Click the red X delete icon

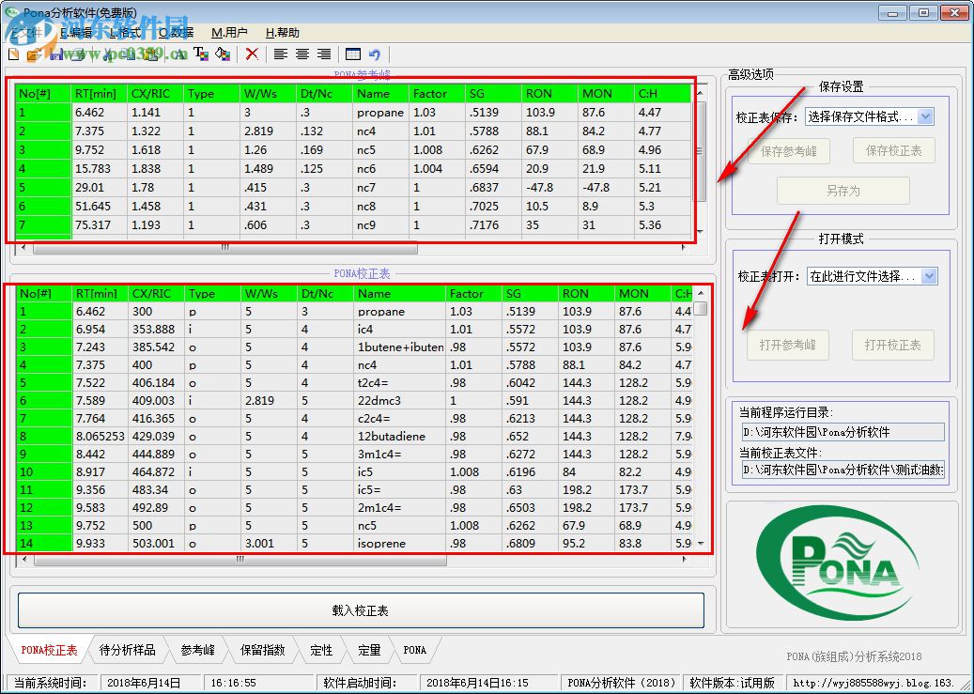[x=252, y=54]
